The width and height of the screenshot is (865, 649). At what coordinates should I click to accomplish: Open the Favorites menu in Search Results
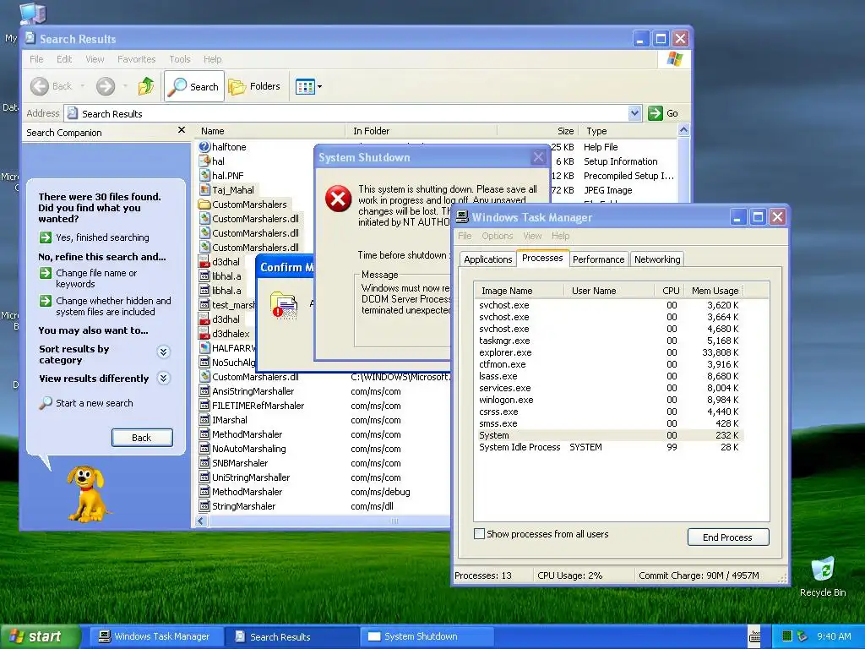click(136, 59)
